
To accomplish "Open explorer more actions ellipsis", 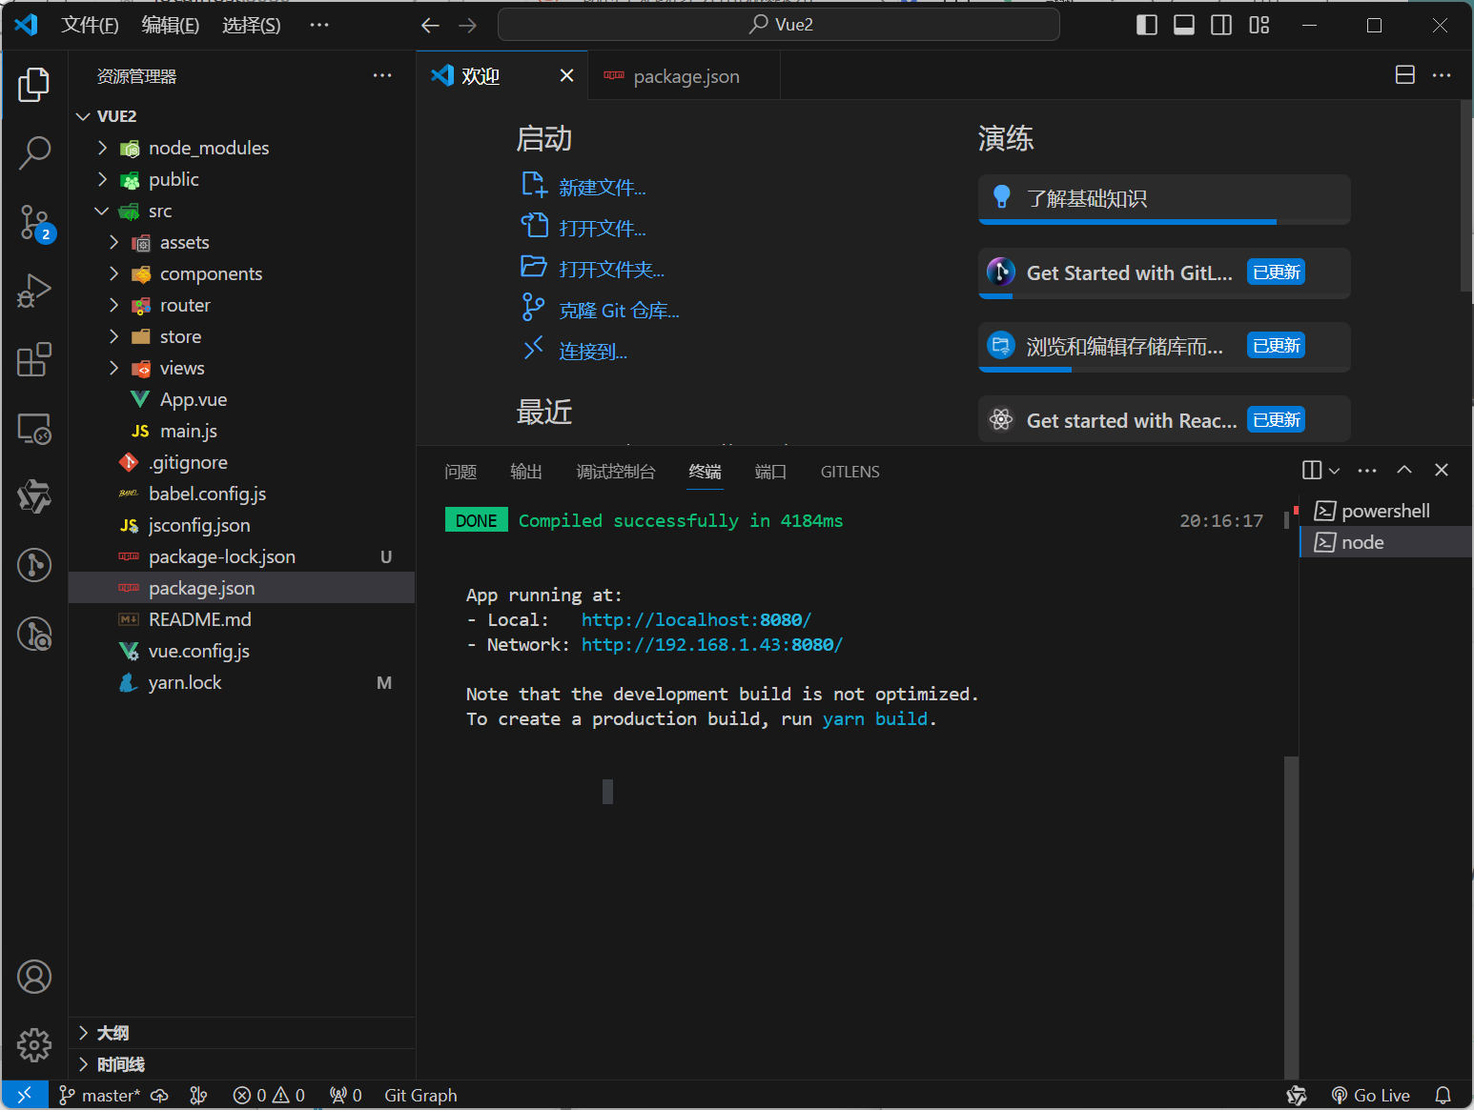I will coord(382,75).
